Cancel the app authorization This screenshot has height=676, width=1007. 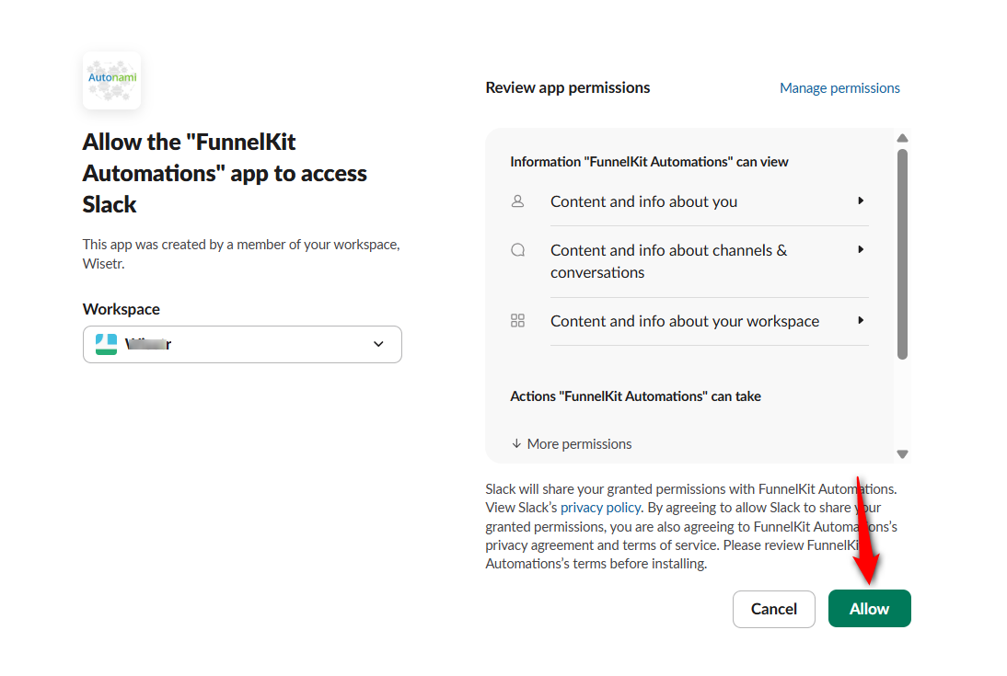coord(773,608)
